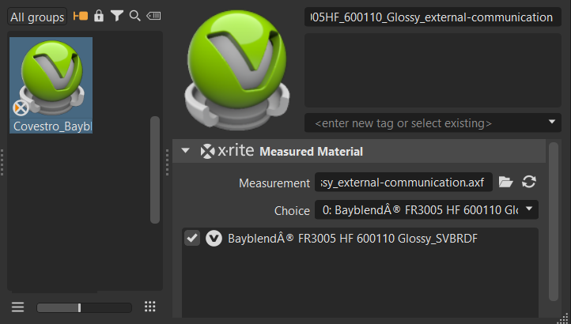Select the Bayblend FR3005 HF 600110 Glossy_SVBRDF entry

point(353,239)
